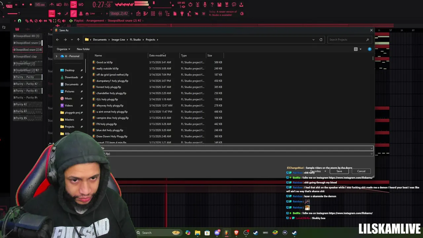The image size is (423, 238).
Task: Expand the address bar history dropdown
Action: [313, 40]
